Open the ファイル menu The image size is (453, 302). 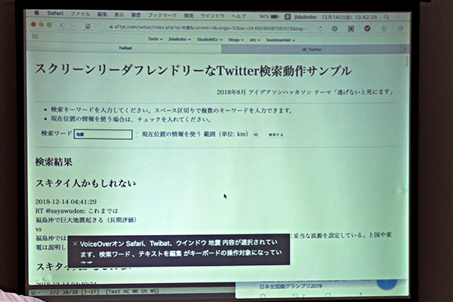point(80,14)
